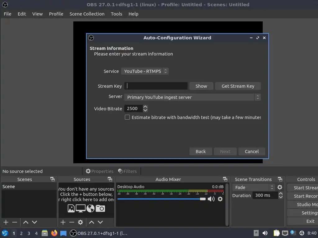
Task: Decrease Video Bitrate with the down arrow
Action: coord(145,110)
